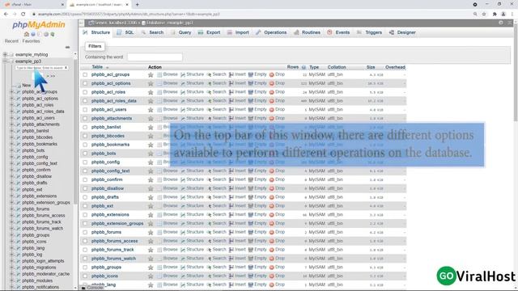Click the star icon in the phpbb_drafts row
Screen dimensions: 518x291
point(151,197)
